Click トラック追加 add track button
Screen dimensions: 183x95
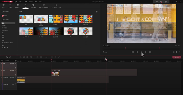pos(5,61)
